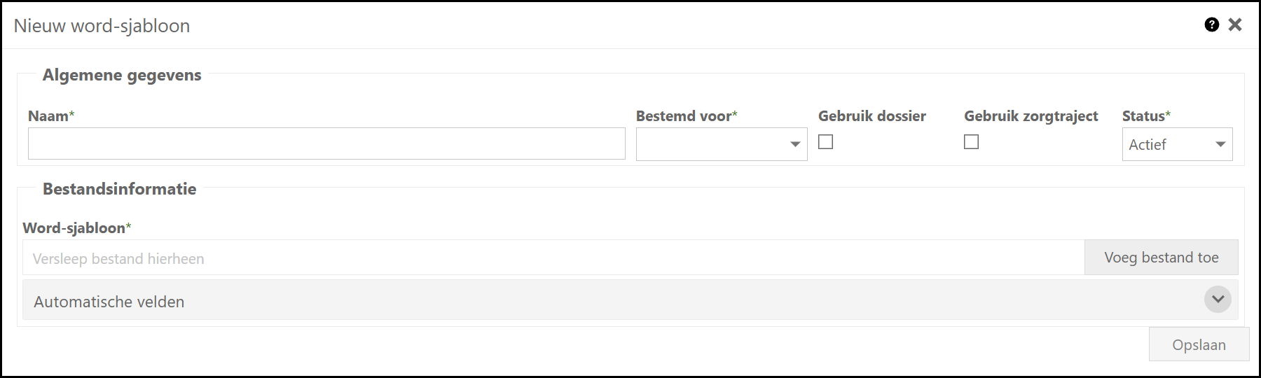Click the Algemene gegevens section heading
Viewport: 1261px width, 378px height.
[x=122, y=75]
